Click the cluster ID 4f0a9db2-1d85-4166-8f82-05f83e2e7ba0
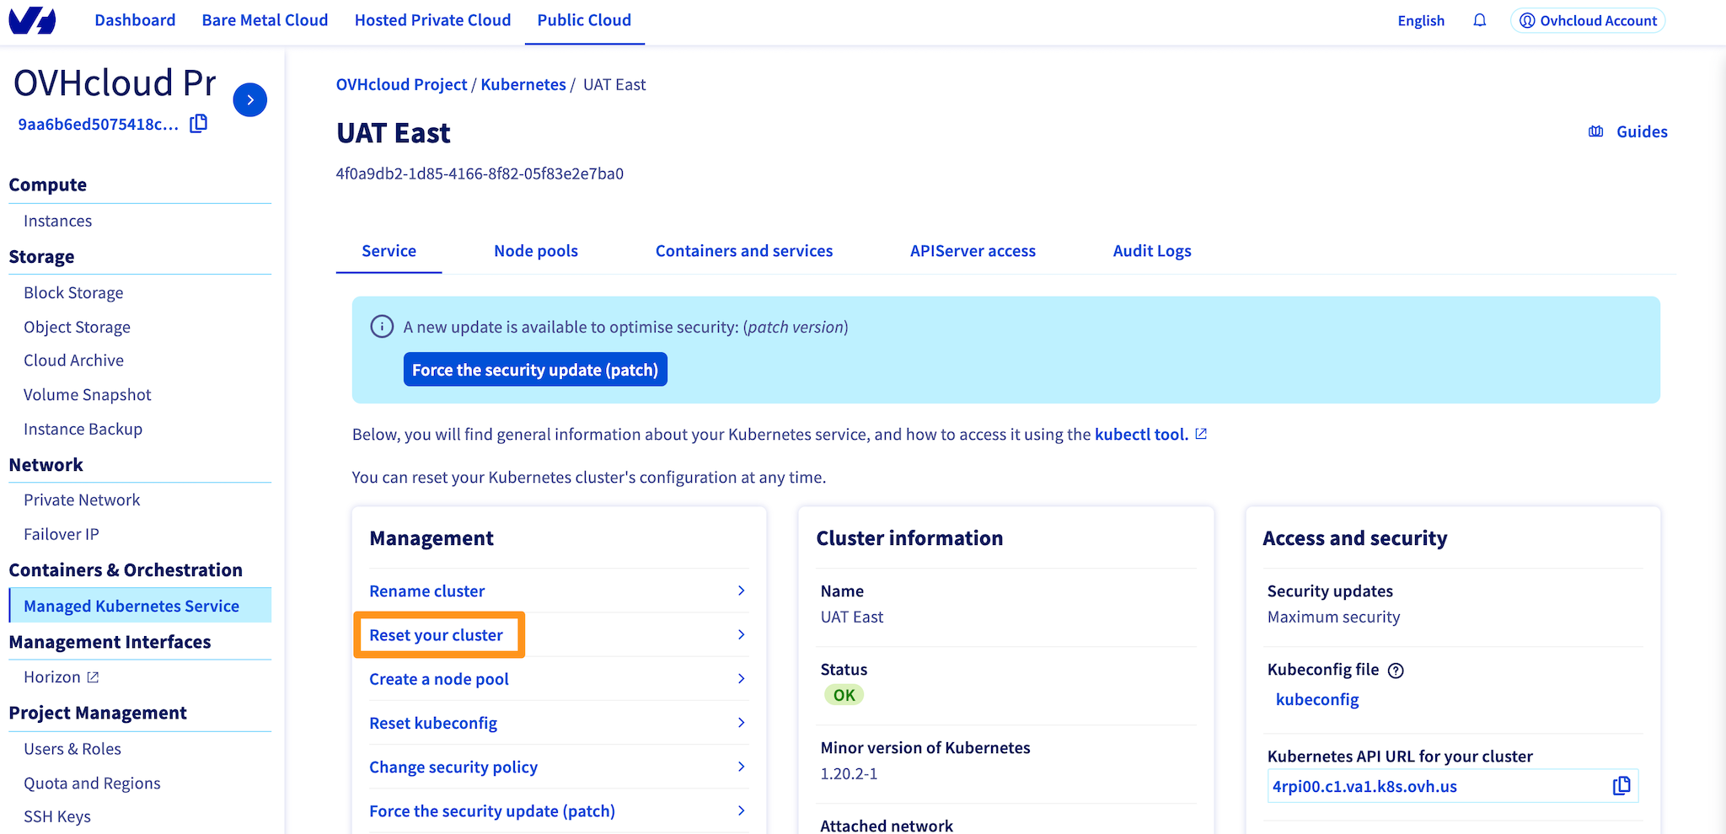1726x834 pixels. (x=480, y=174)
